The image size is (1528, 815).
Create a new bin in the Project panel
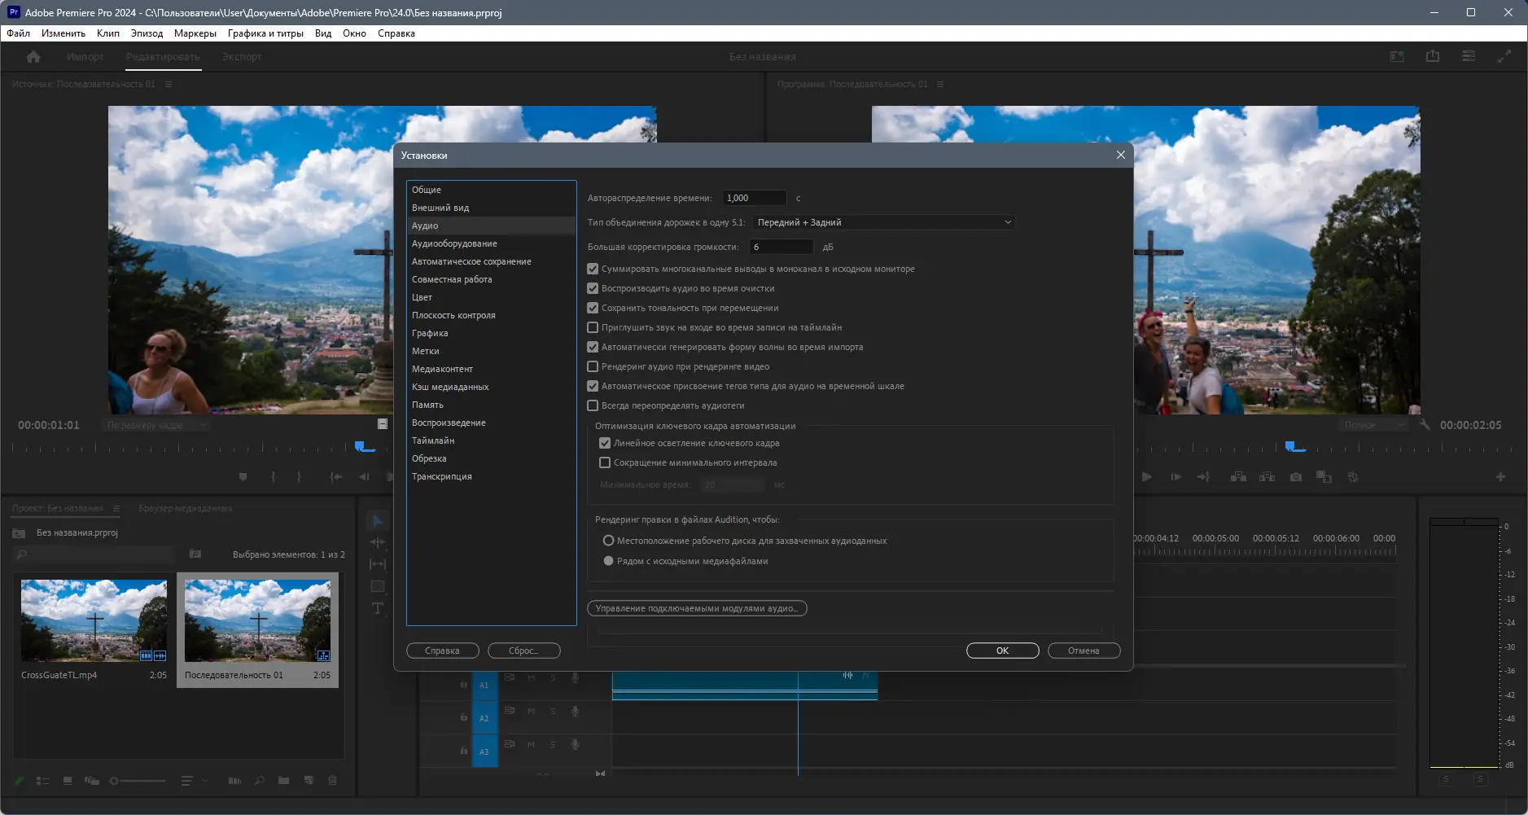[x=283, y=781]
